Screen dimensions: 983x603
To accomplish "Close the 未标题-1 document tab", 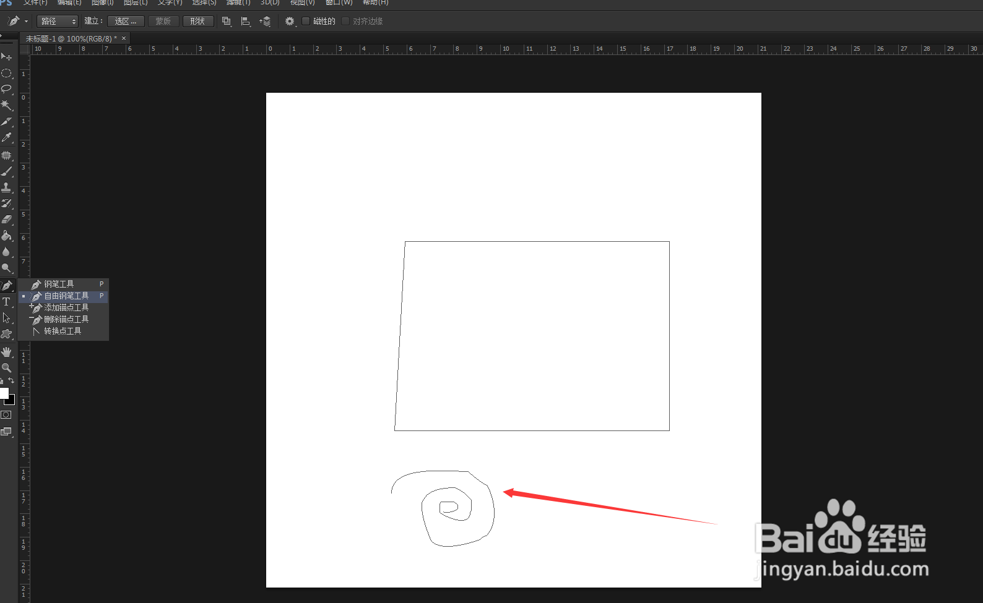I will point(124,38).
